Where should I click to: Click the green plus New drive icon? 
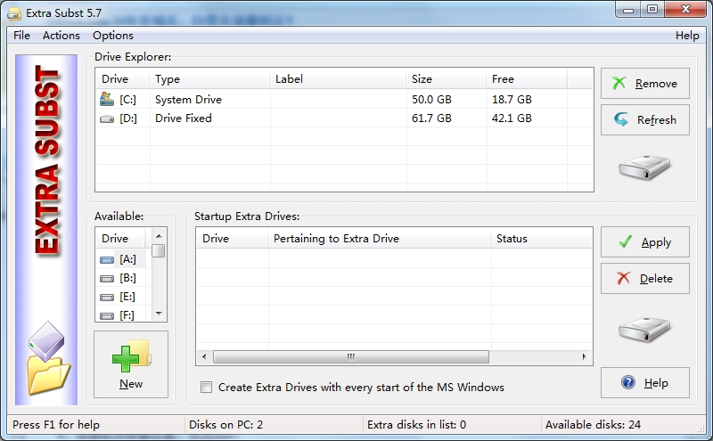[x=131, y=355]
